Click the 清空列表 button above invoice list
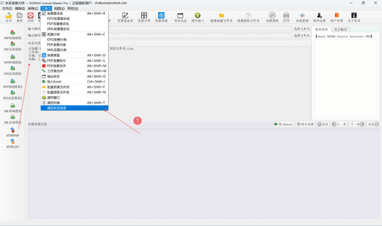The image size is (382, 226). [305, 124]
